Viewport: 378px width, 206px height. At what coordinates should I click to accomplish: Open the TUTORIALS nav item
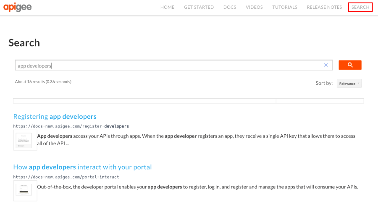coord(284,7)
